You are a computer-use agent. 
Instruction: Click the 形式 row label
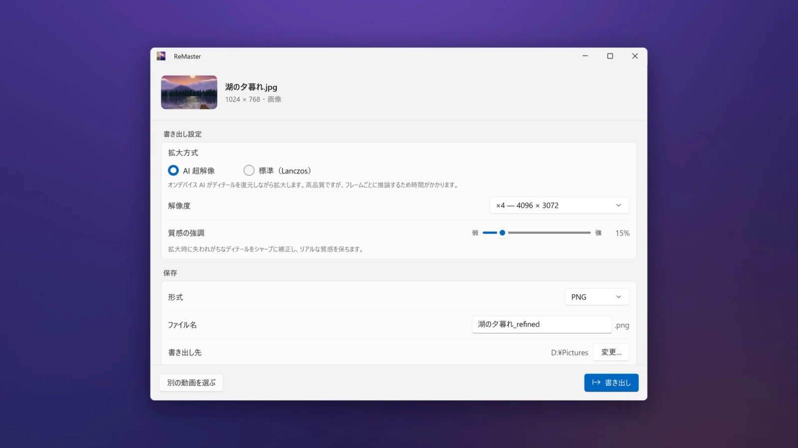pyautogui.click(x=176, y=297)
